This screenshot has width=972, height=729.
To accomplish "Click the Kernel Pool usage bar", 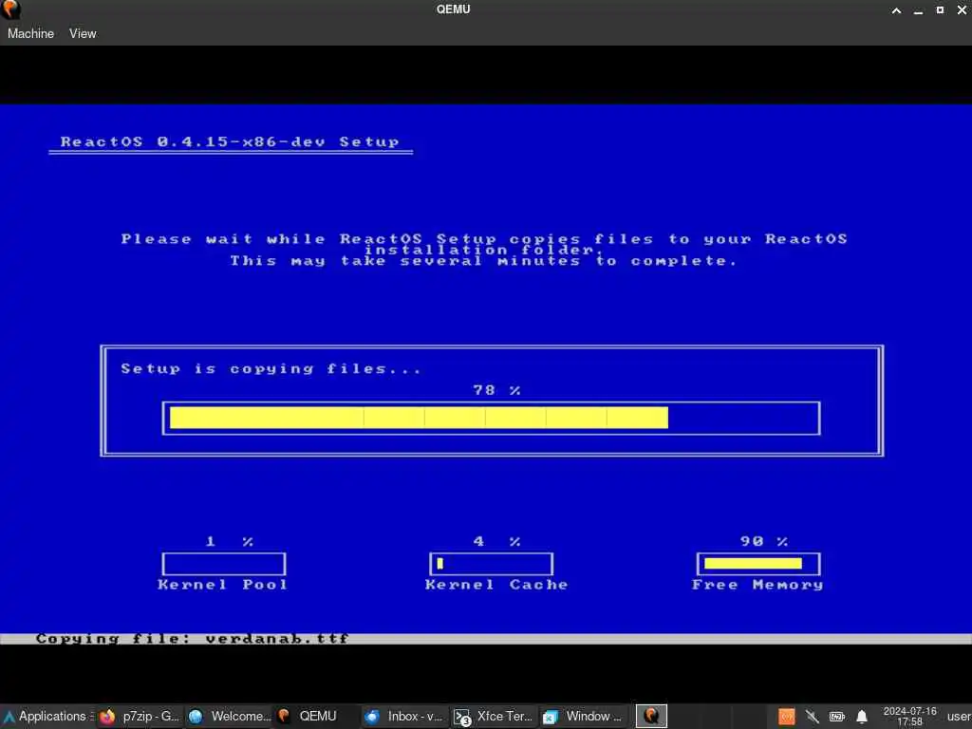I will pyautogui.click(x=224, y=564).
